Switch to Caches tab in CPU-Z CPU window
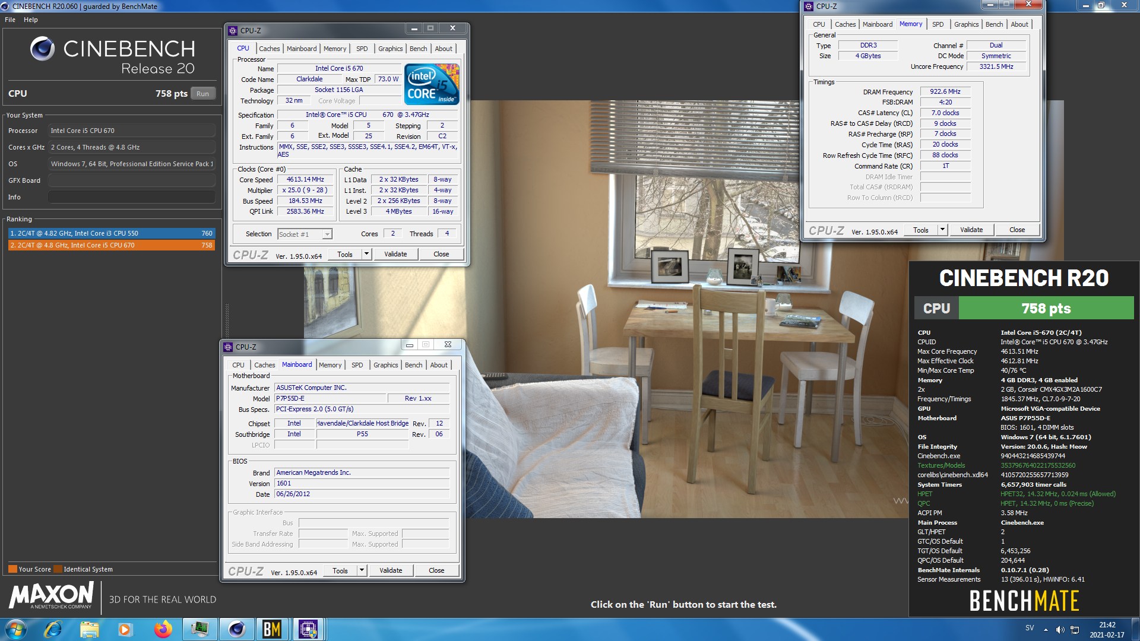1140x641 pixels. point(269,49)
